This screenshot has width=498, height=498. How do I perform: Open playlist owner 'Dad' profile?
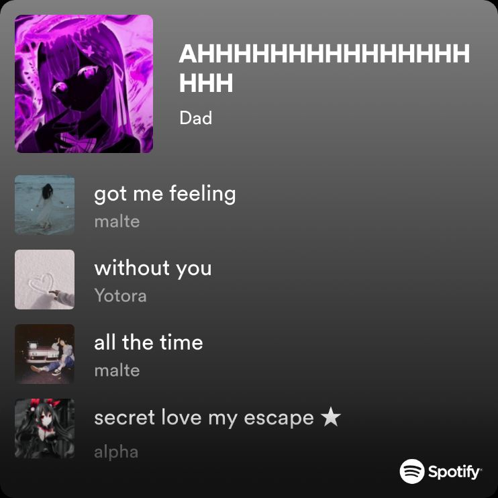coord(196,118)
